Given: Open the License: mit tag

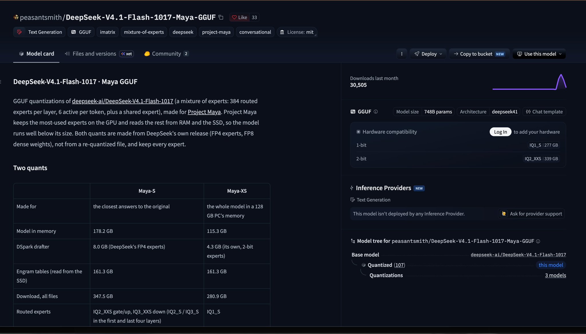Looking at the screenshot, I should (x=297, y=32).
